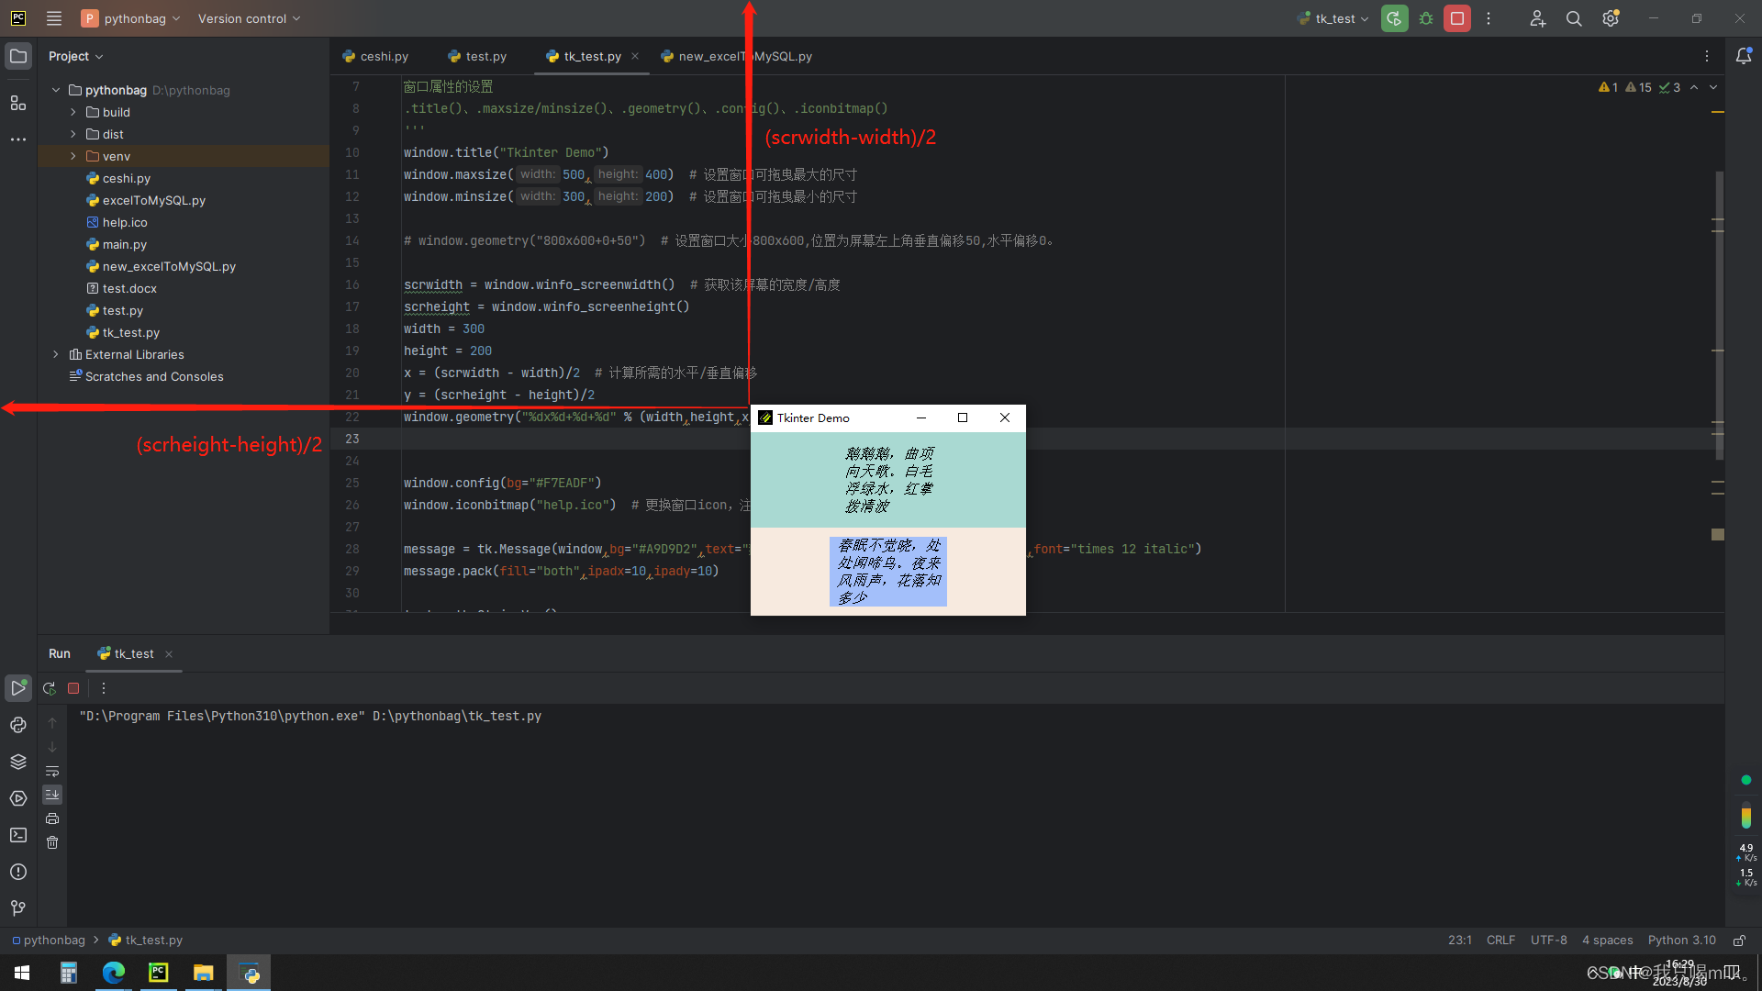Clear console output with the trash icon
This screenshot has width=1762, height=991.
tap(52, 842)
